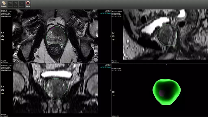Screen dimensions: 208x117
Task: Select the pointer tool icon in axial view
Action: click(x=2, y=32)
